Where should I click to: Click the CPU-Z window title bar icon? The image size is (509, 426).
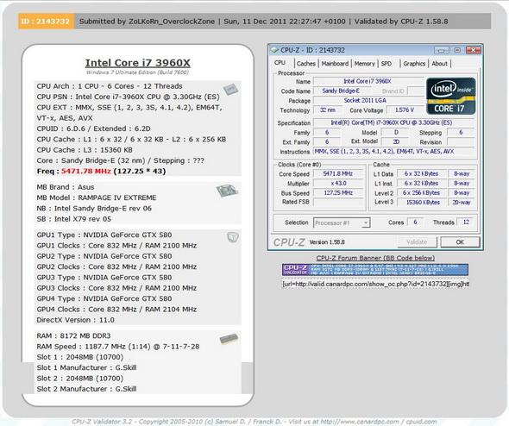click(x=274, y=50)
